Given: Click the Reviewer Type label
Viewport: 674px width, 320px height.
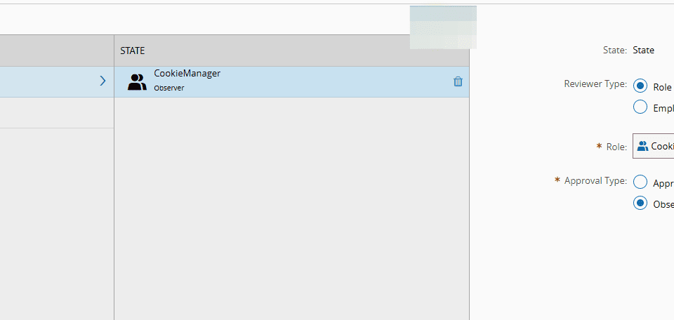Looking at the screenshot, I should pyautogui.click(x=595, y=84).
